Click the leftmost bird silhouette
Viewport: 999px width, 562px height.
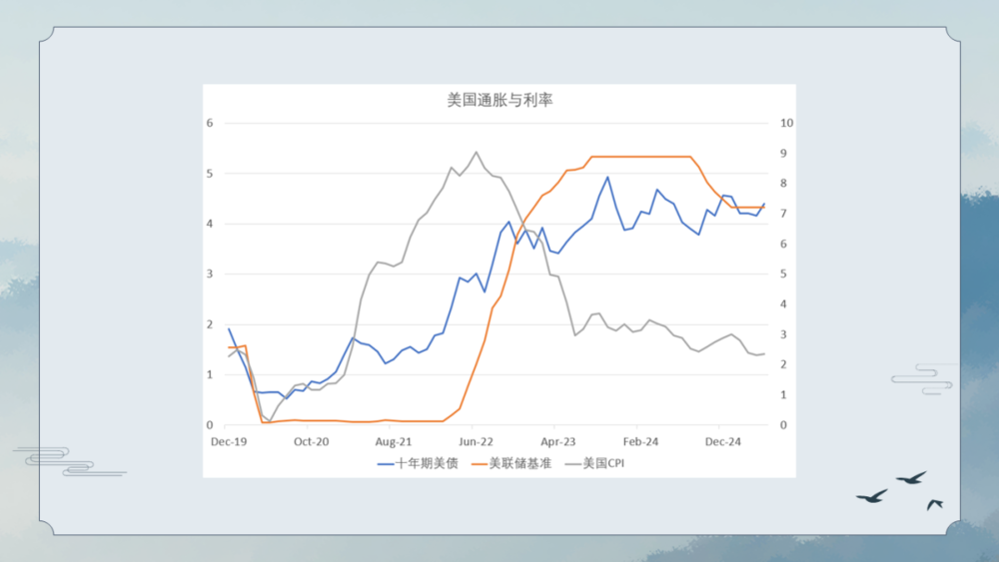pos(871,495)
